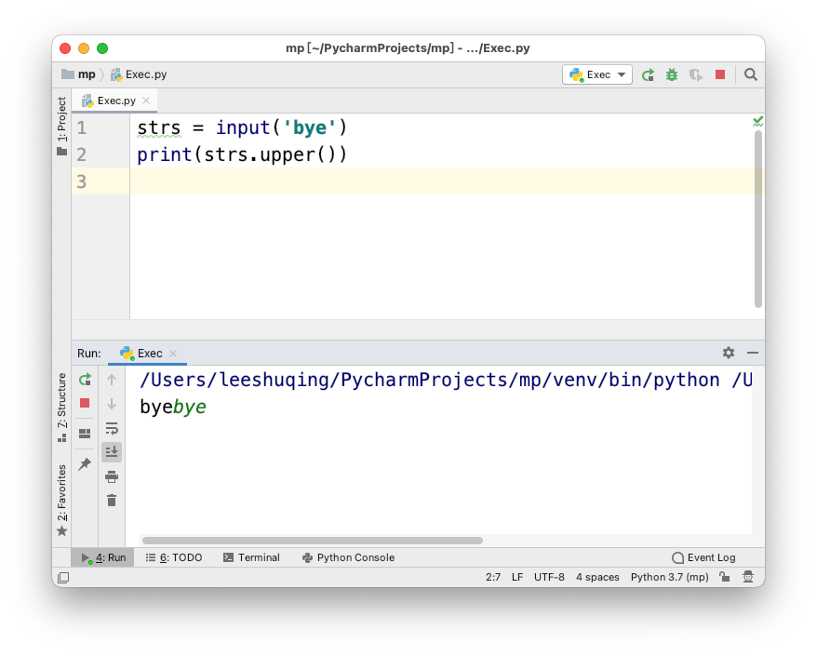Hide the Run panel with minimize dash

click(753, 353)
